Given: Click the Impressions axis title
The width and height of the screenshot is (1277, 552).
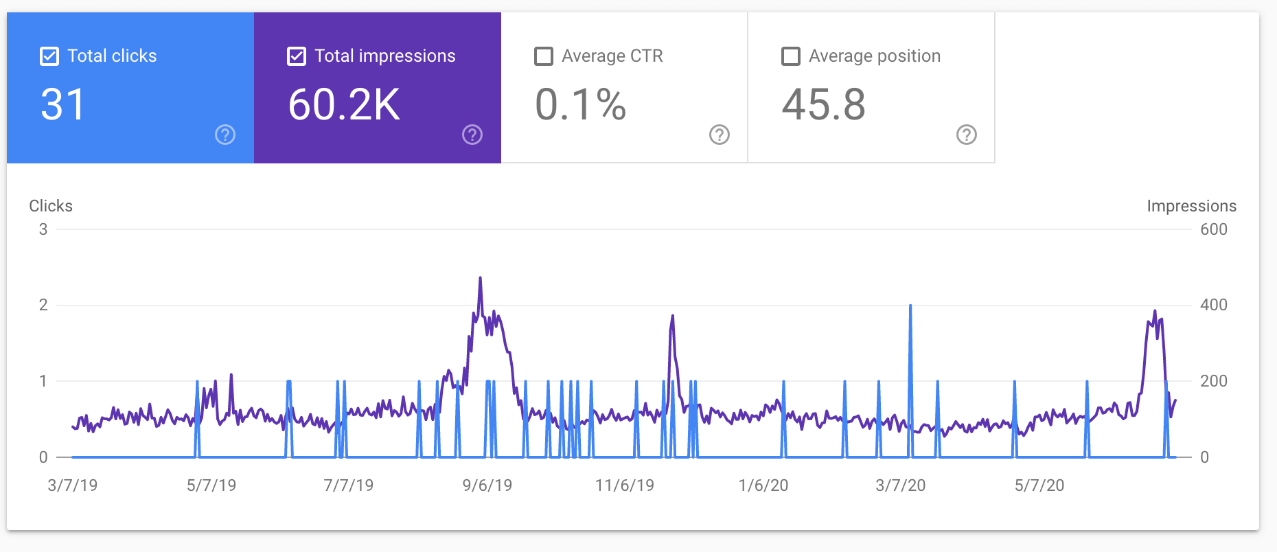Looking at the screenshot, I should pos(1192,206).
